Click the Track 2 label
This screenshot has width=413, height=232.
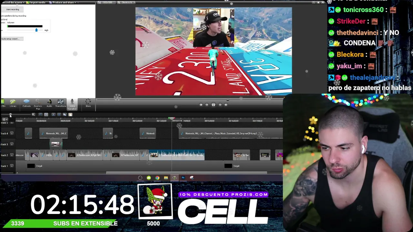click(4, 155)
